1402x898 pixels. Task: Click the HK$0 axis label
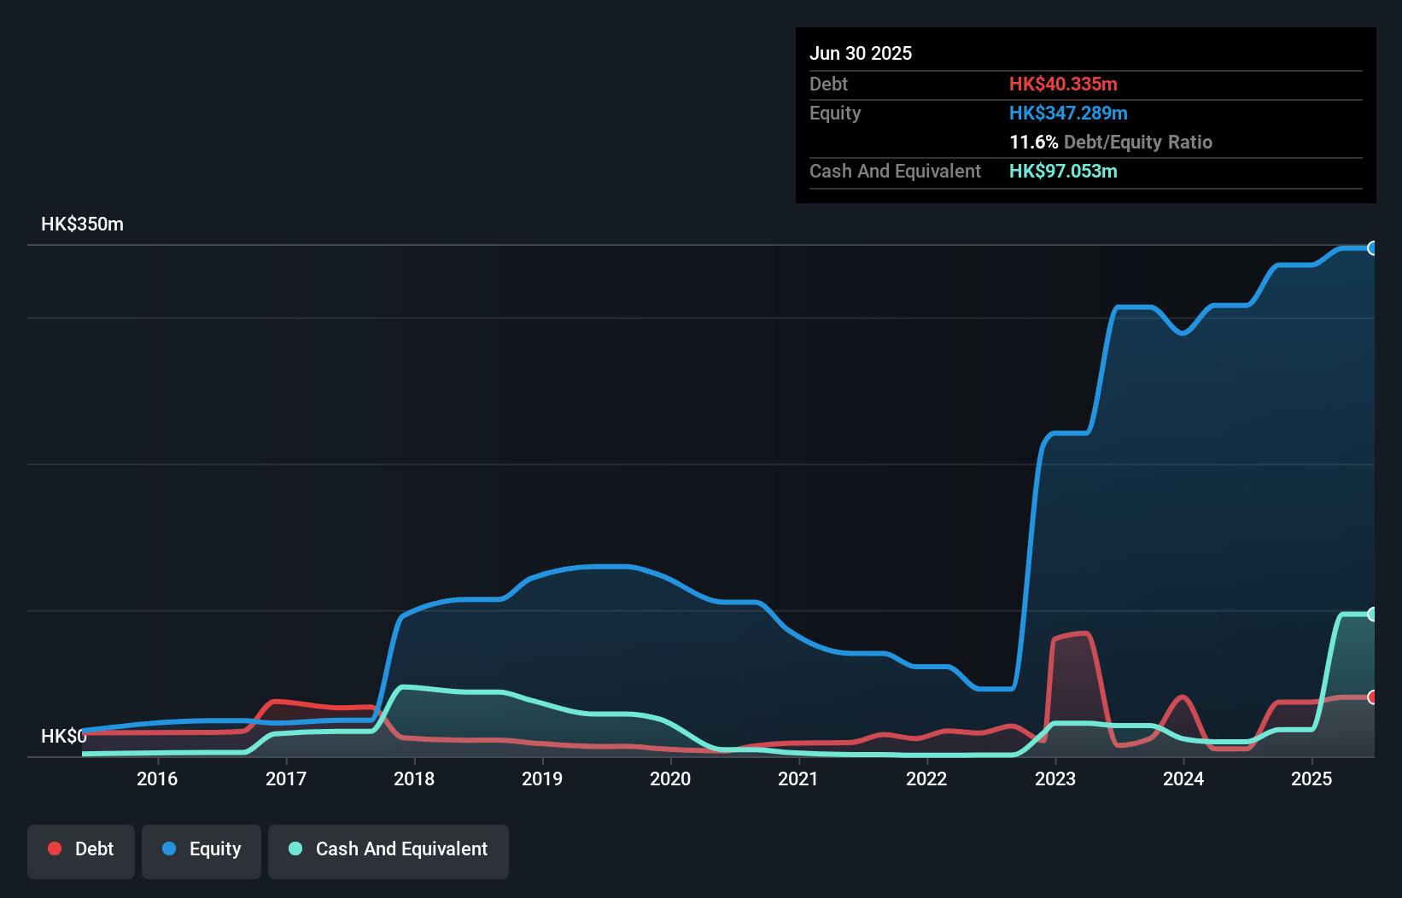(62, 735)
